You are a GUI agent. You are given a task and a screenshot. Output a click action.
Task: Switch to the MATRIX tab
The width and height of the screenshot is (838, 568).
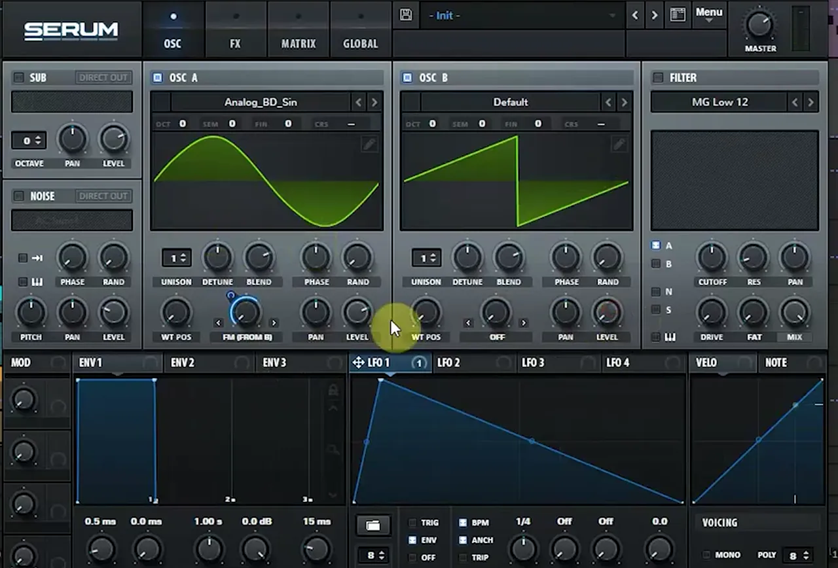coord(299,29)
